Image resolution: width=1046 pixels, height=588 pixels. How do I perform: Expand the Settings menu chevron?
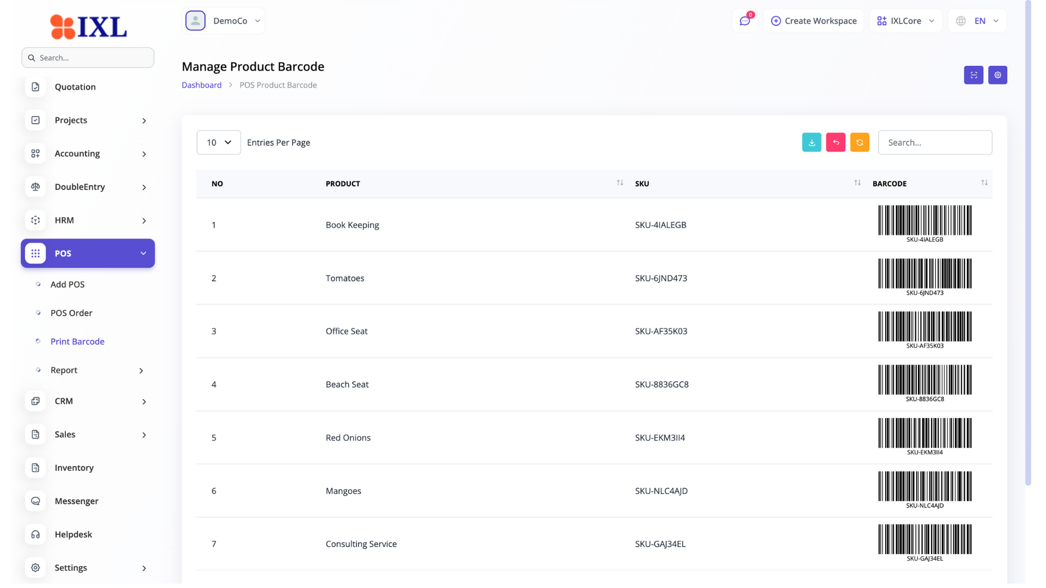tap(144, 568)
